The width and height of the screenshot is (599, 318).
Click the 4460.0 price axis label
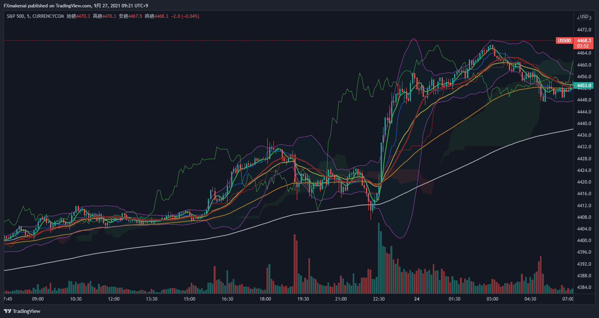click(584, 65)
